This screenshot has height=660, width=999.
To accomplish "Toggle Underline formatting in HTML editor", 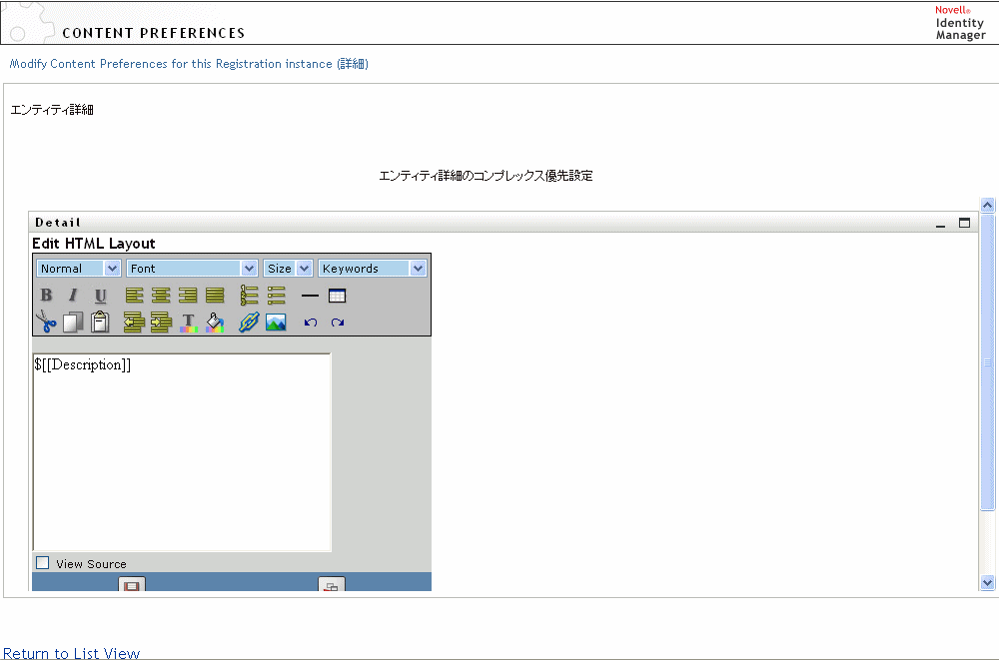I will click(100, 295).
